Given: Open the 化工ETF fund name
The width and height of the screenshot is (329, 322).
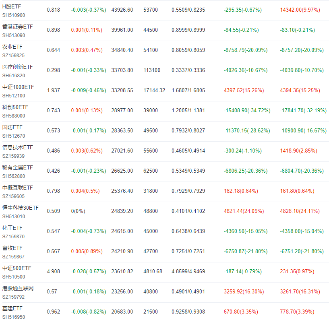Looking at the screenshot, I should pyautogui.click(x=12, y=228).
